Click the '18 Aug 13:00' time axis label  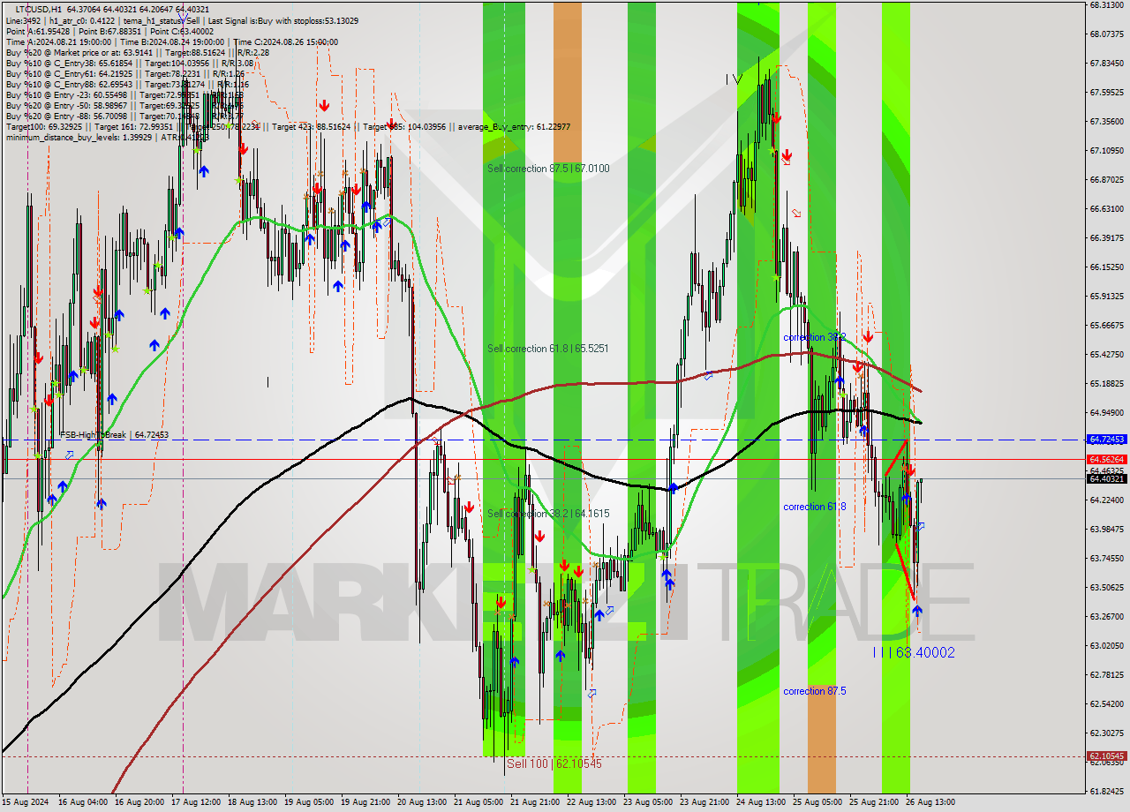253,802
